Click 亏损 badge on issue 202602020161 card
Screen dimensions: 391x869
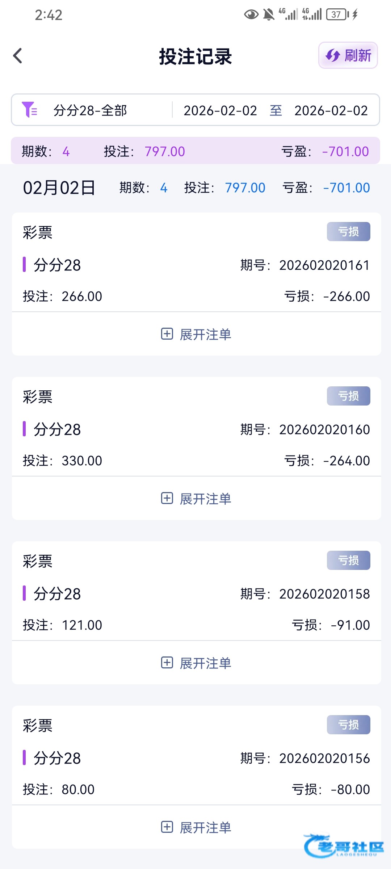click(348, 231)
